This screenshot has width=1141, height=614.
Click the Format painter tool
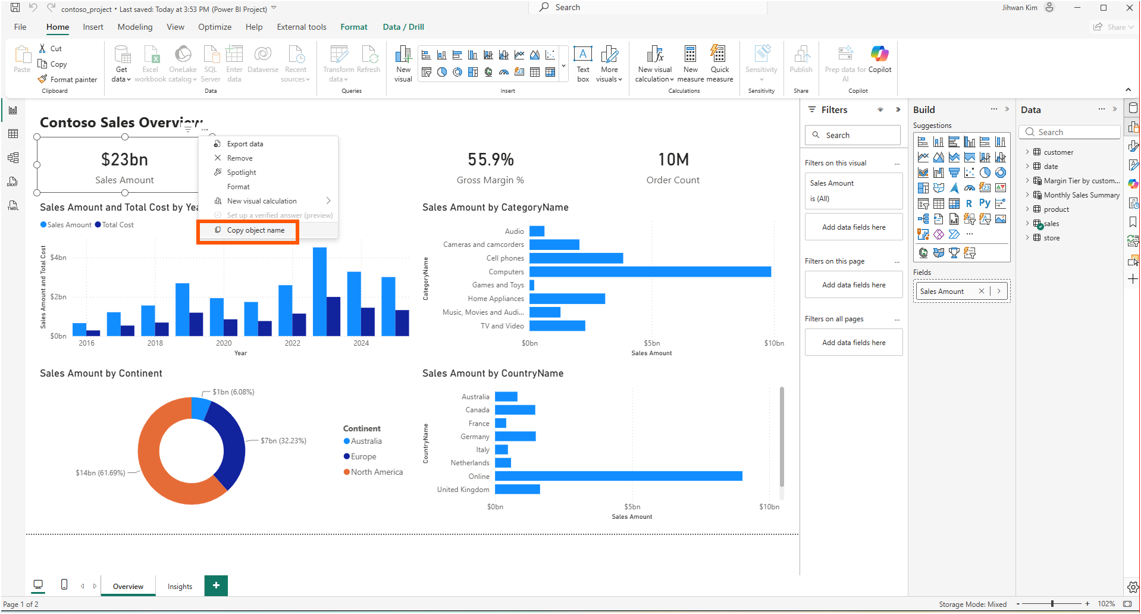(67, 79)
